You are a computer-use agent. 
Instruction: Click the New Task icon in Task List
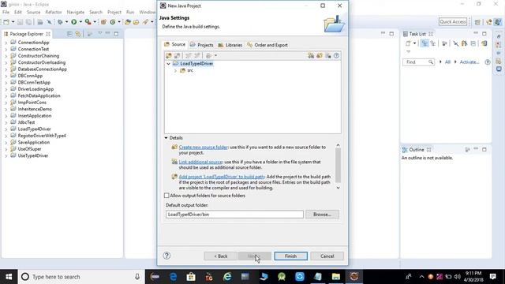click(408, 43)
